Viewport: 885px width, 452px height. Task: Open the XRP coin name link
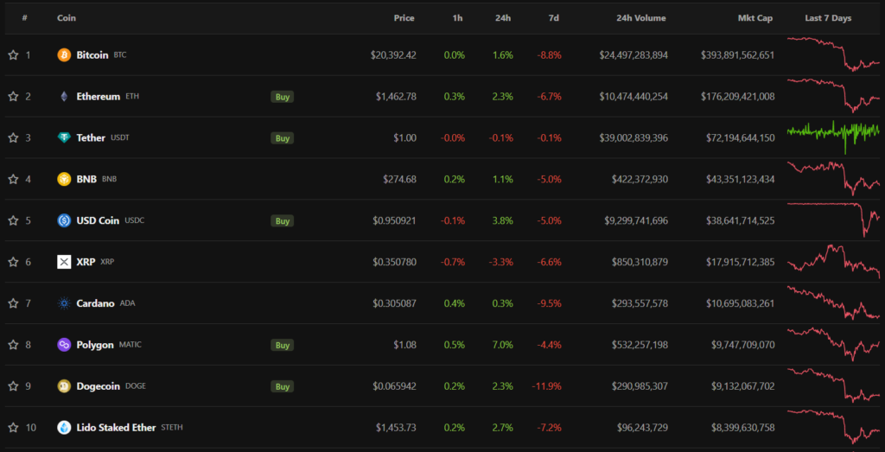pos(86,262)
